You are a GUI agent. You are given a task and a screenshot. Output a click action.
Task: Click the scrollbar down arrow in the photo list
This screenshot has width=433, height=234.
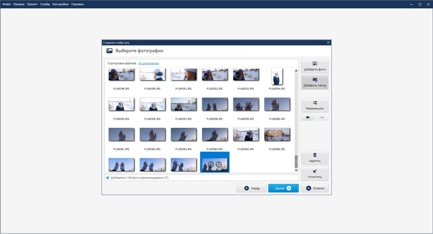click(296, 171)
